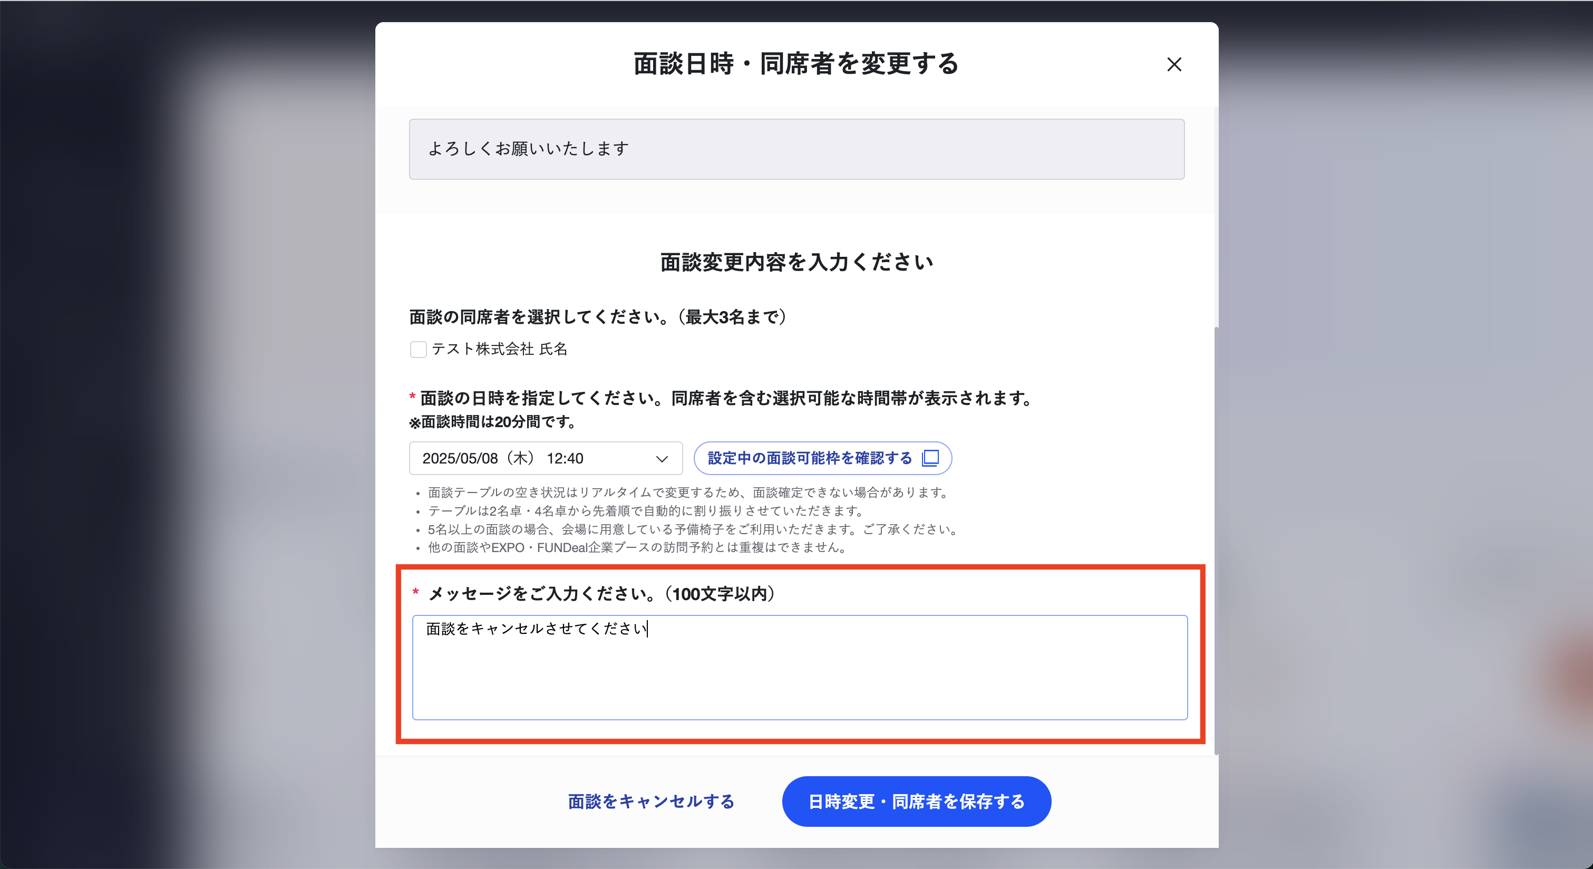
Task: Click the dialog title 面談日時・同席者を変更する
Action: [796, 64]
